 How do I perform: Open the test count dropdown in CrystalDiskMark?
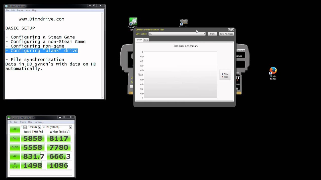[24, 127]
